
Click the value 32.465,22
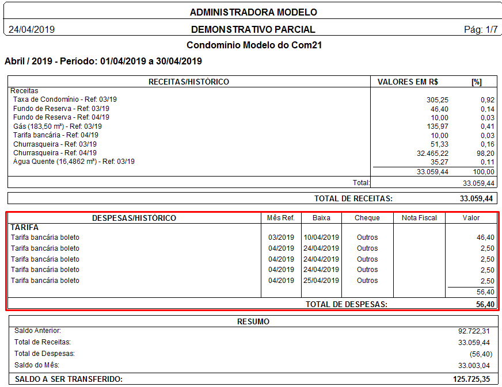tap(432, 154)
